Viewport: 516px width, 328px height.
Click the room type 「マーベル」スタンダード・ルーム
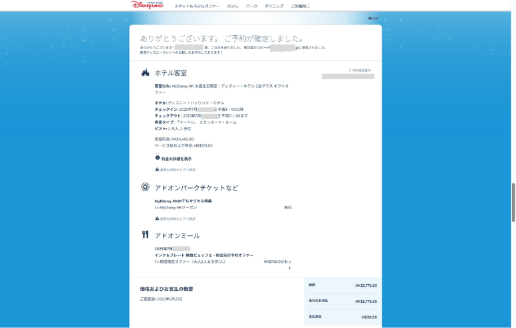tap(206, 122)
